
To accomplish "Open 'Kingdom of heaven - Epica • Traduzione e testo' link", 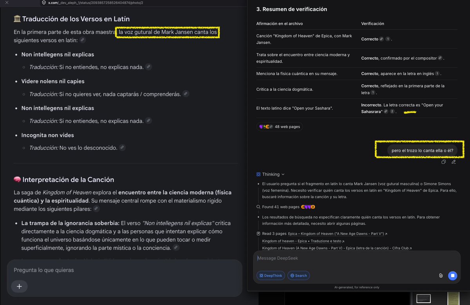I will point(303,241).
